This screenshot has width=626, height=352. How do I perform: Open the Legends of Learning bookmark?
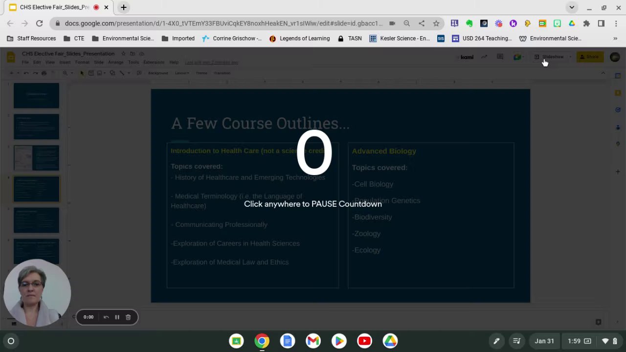tap(299, 38)
